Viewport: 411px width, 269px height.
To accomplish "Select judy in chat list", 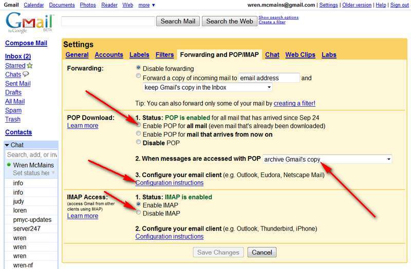I will (18, 201).
